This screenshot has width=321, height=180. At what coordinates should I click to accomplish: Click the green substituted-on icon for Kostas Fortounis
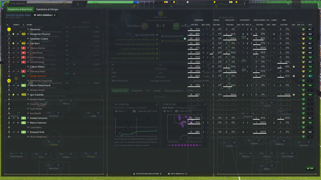click(x=24, y=118)
